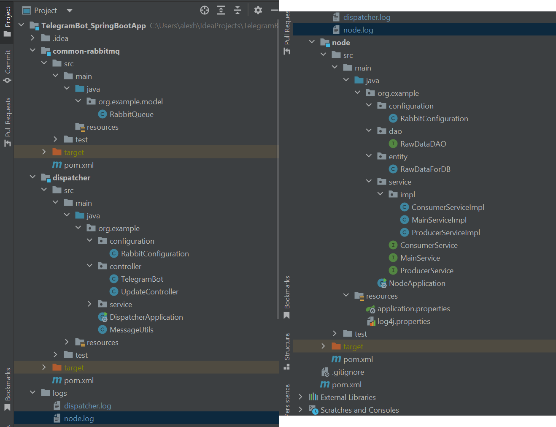Viewport: 556px width, 427px height.
Task: Switch to the Project tool window tab
Action: coord(7,21)
